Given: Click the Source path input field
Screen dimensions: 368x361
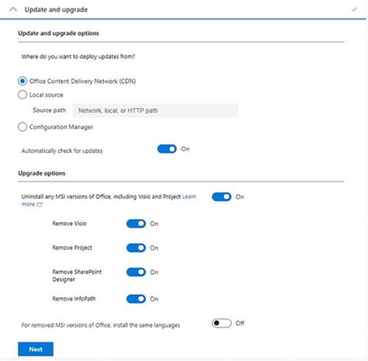Looking at the screenshot, I should [155, 111].
